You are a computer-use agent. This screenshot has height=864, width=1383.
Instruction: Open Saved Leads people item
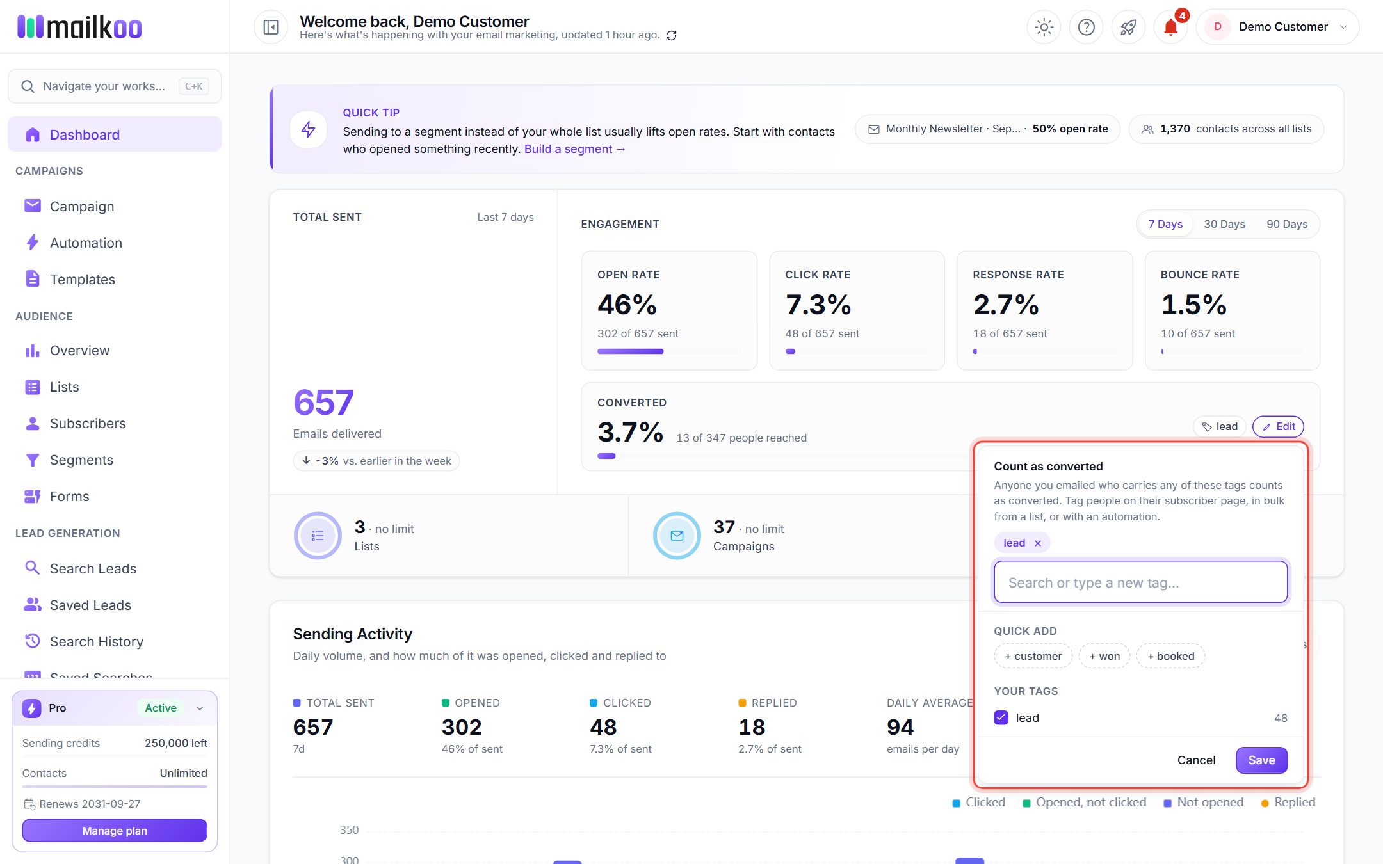coord(115,605)
